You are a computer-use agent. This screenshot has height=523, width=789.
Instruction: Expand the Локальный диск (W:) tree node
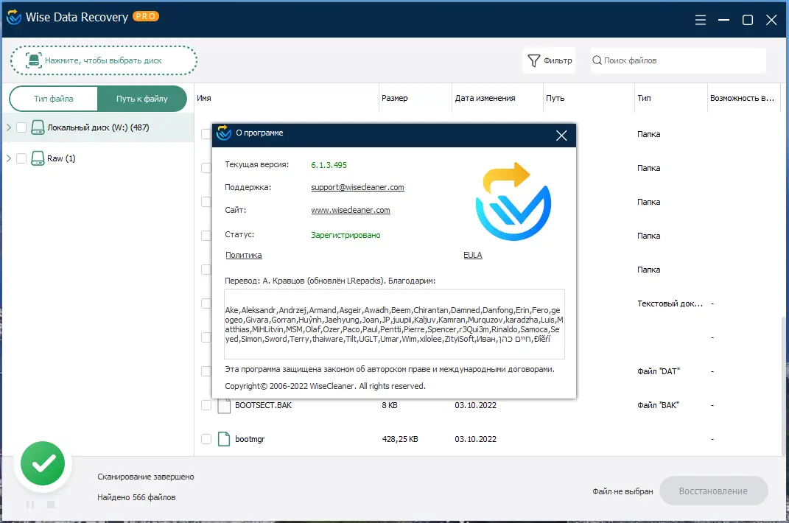(x=9, y=127)
